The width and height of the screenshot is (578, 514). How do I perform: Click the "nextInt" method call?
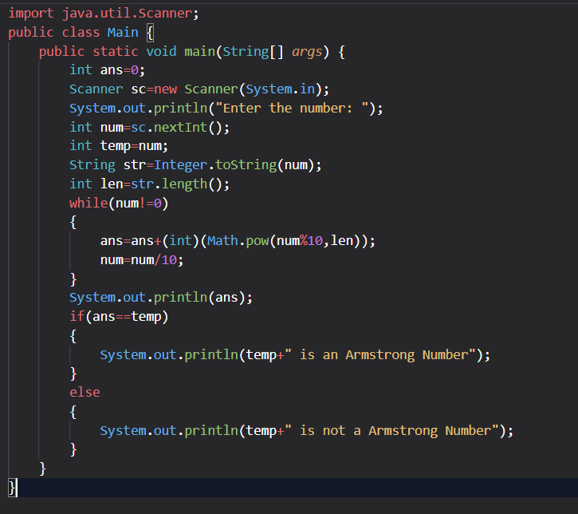180,128
